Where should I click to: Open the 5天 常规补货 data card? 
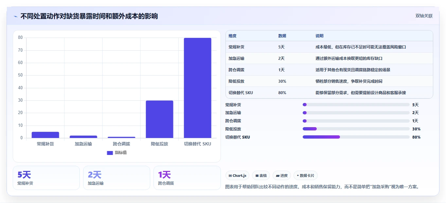click(x=46, y=178)
